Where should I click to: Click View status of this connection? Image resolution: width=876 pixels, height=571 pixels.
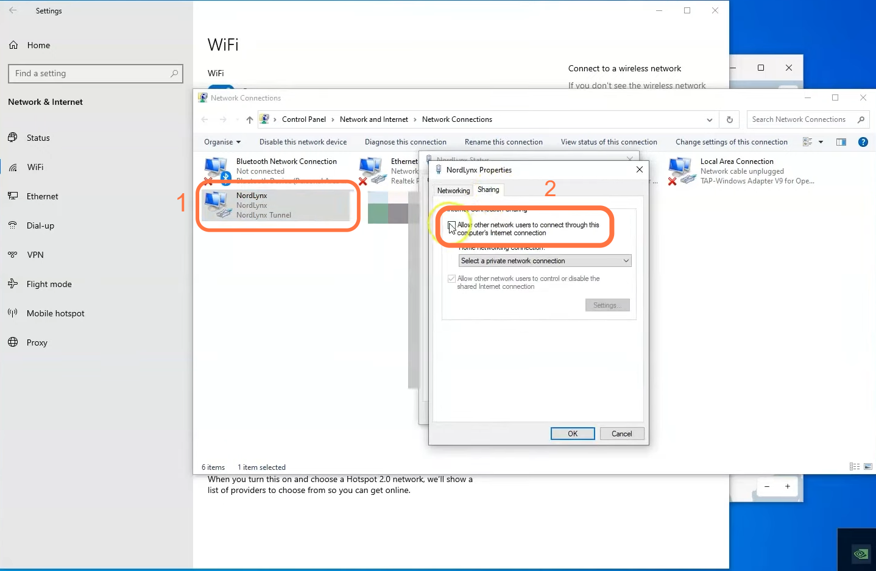click(609, 142)
